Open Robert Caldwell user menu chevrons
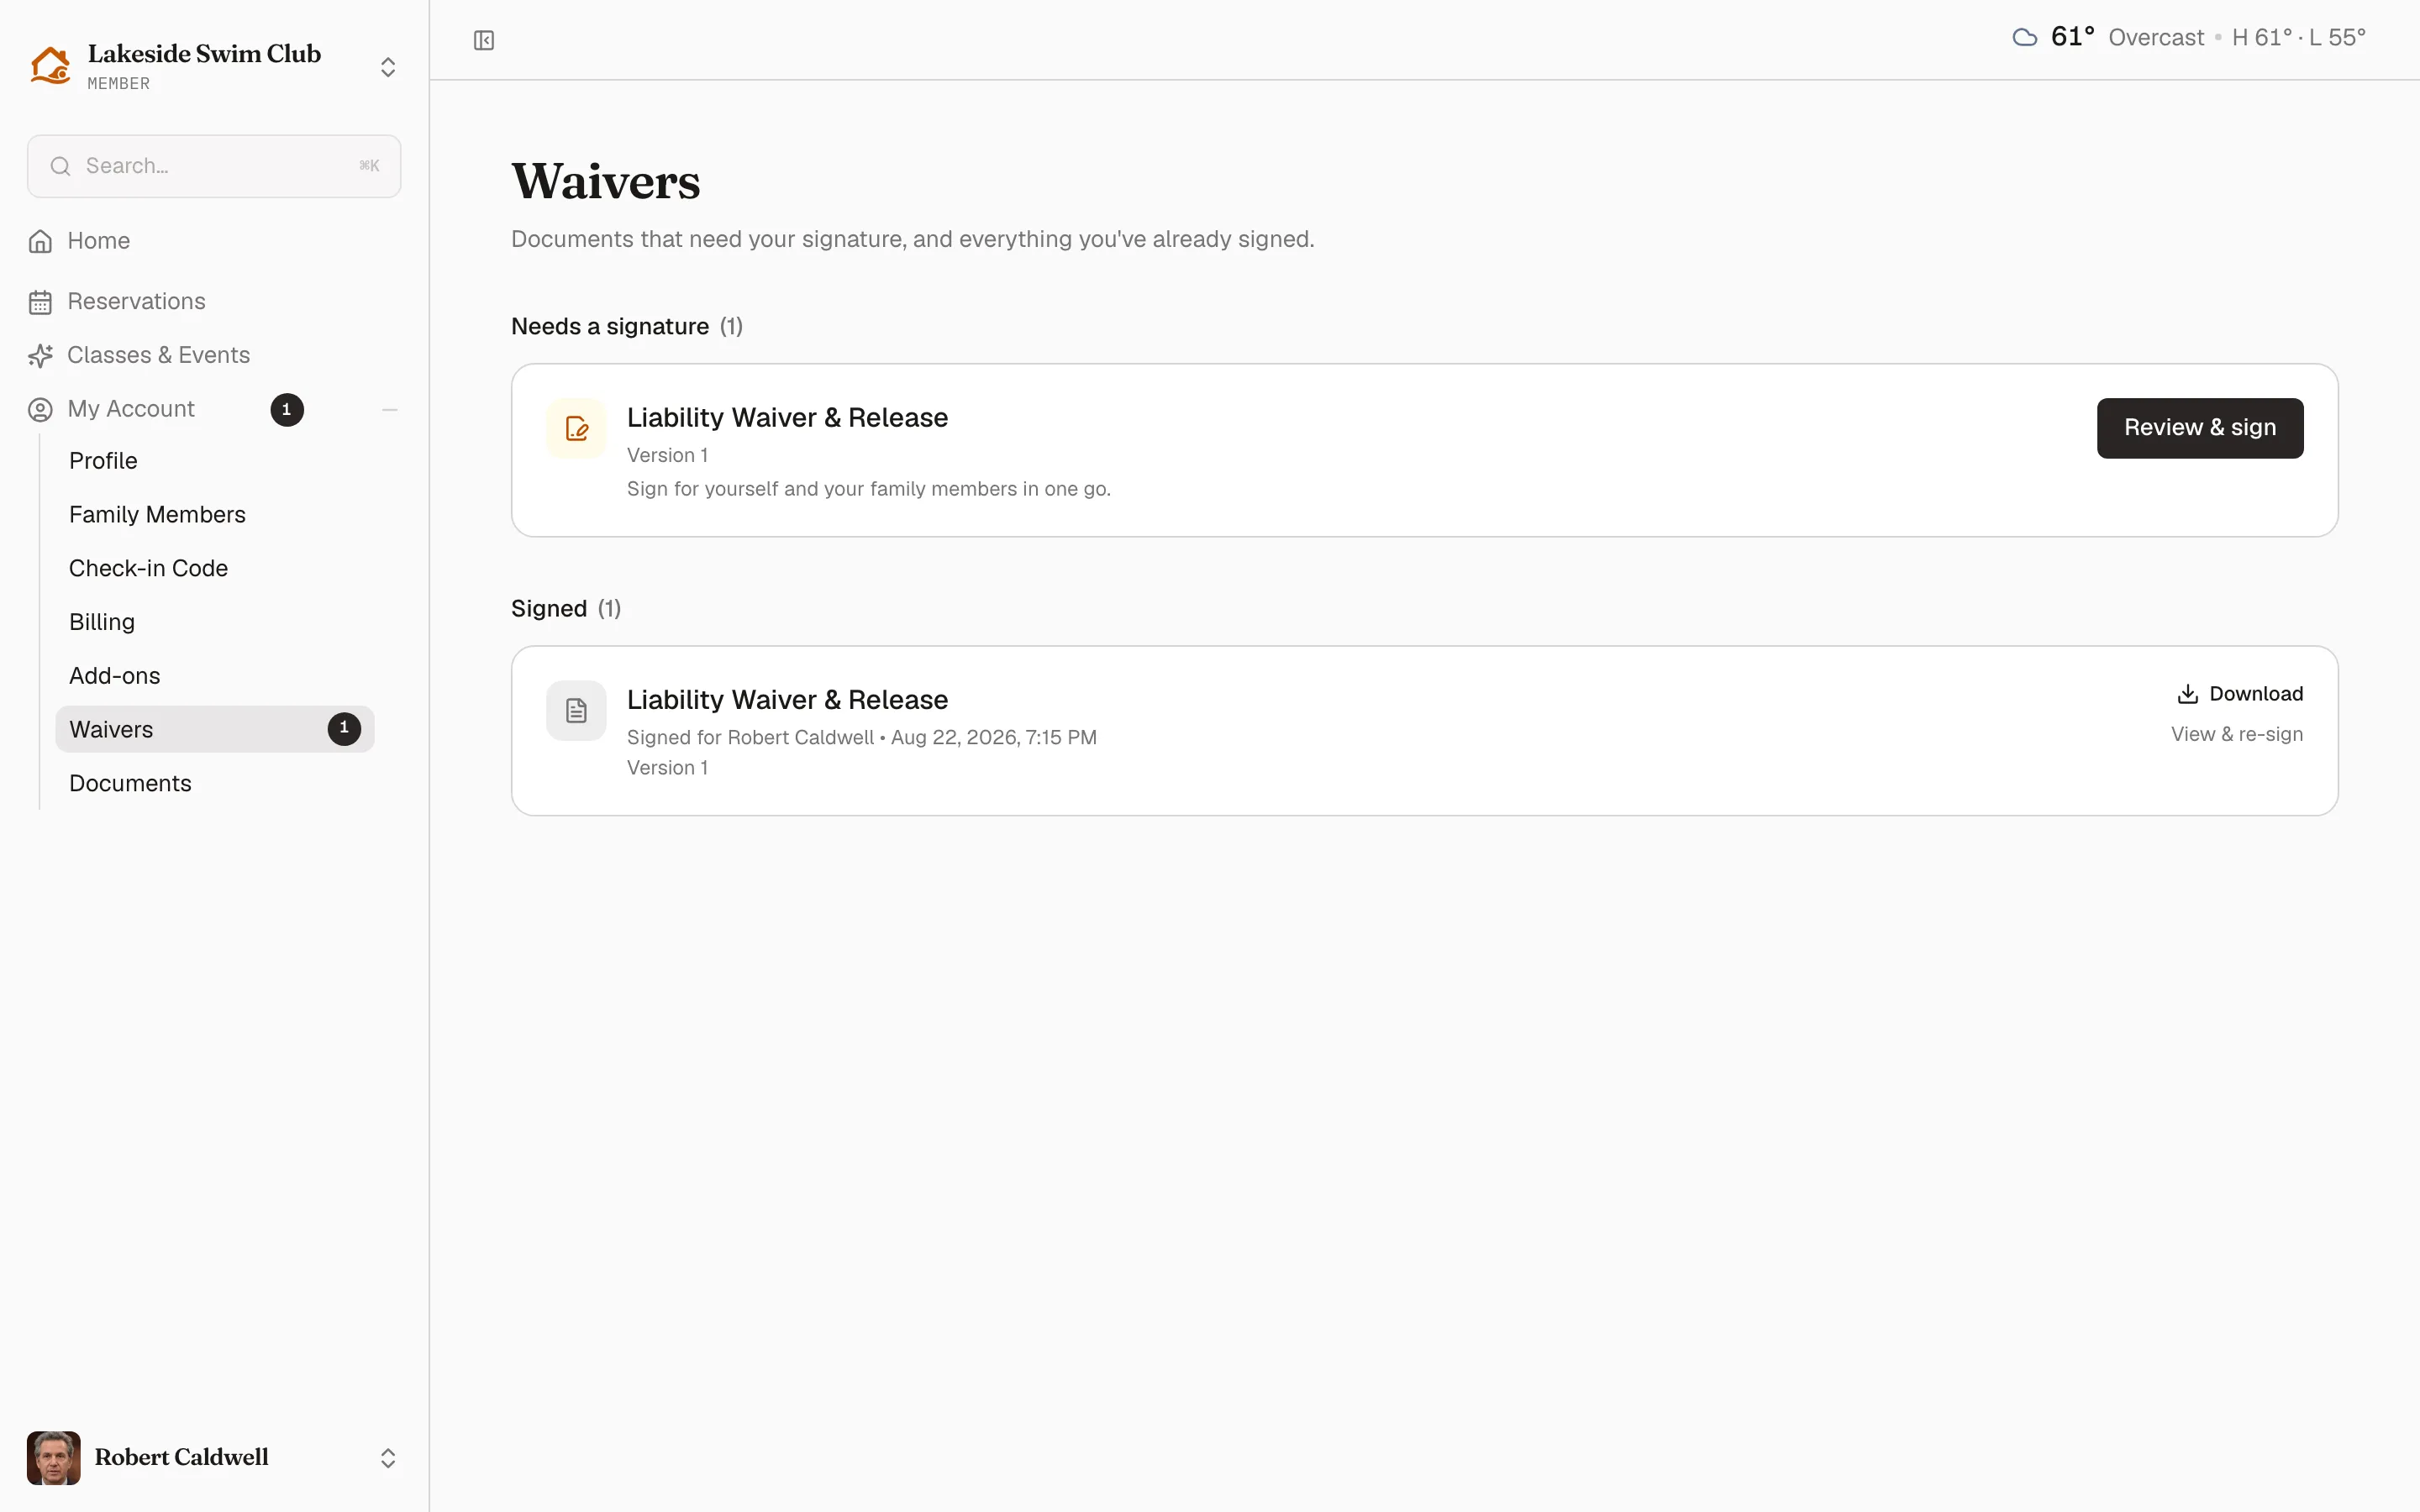 388,1458
